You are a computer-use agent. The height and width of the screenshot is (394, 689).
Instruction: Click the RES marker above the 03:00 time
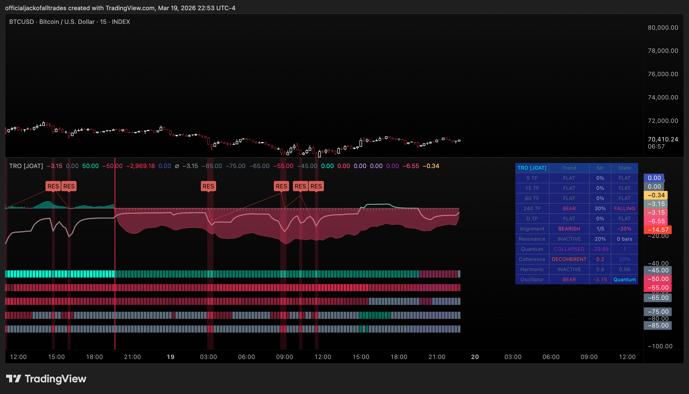pyautogui.click(x=208, y=186)
